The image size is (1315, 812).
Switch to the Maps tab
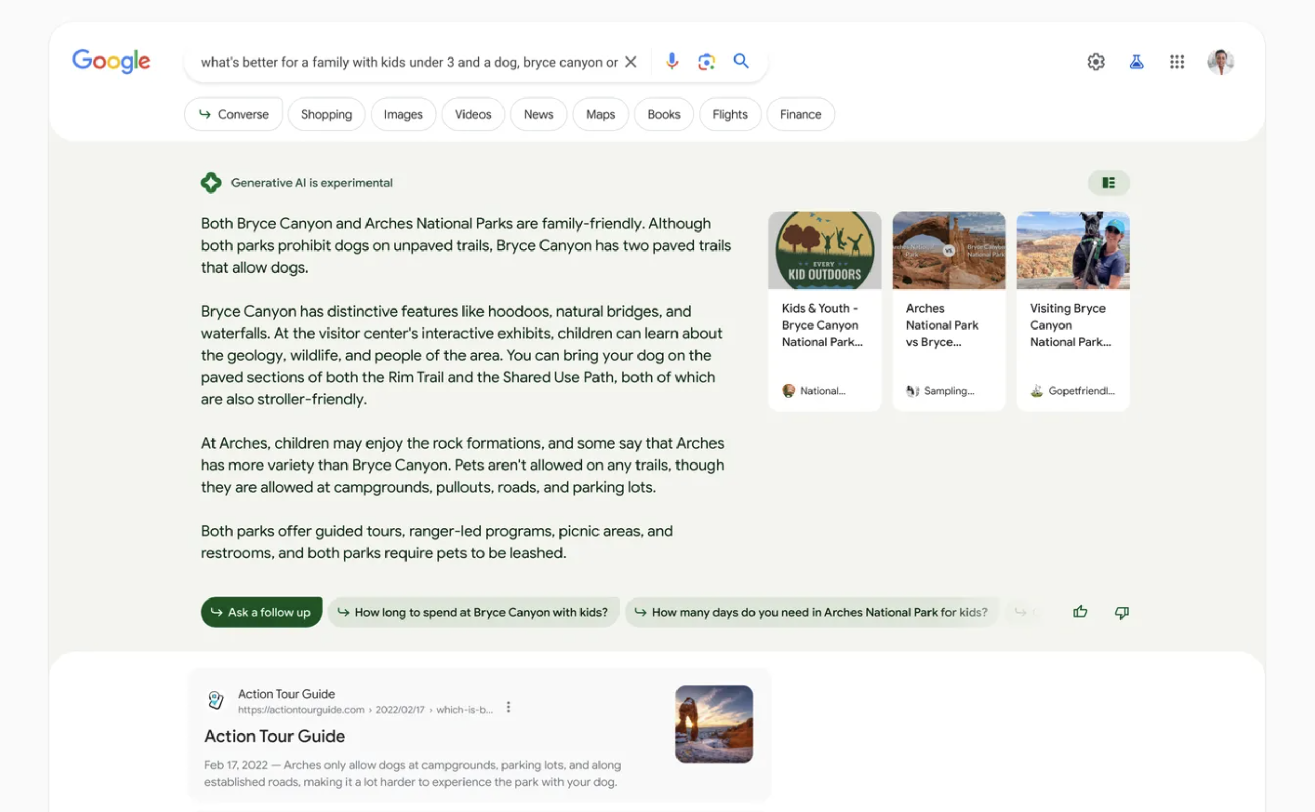pos(600,114)
